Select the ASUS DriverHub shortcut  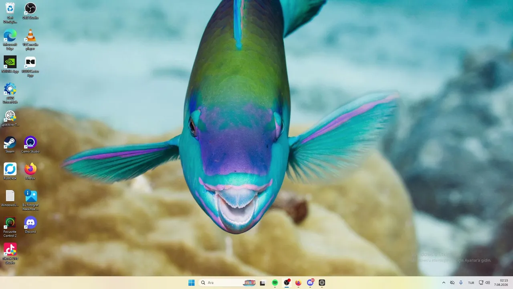pyautogui.click(x=10, y=93)
